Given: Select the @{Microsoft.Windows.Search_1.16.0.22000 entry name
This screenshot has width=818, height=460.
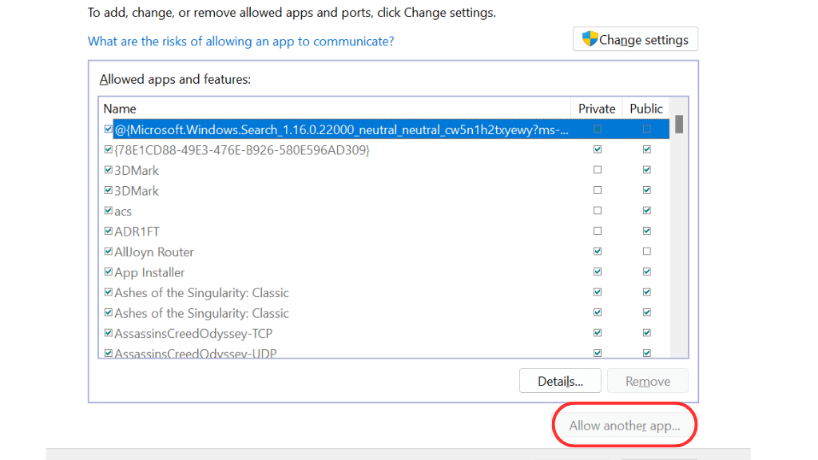Looking at the screenshot, I should click(x=342, y=129).
